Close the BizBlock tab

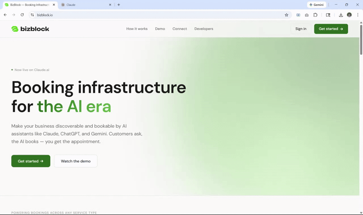pyautogui.click(x=54, y=5)
